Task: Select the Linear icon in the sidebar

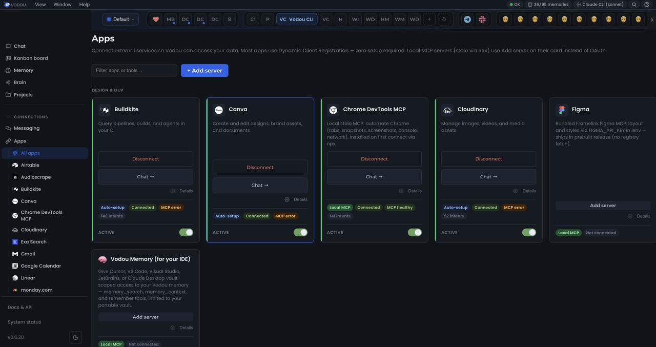Action: [15, 278]
